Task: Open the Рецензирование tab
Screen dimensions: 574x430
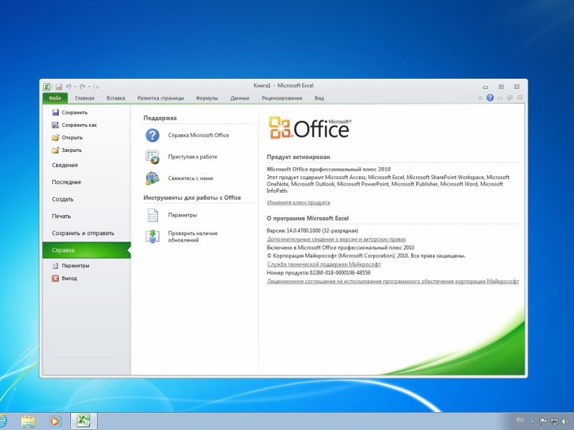Action: click(x=282, y=98)
